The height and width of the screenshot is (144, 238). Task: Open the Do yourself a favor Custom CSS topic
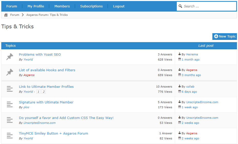coord(66,118)
